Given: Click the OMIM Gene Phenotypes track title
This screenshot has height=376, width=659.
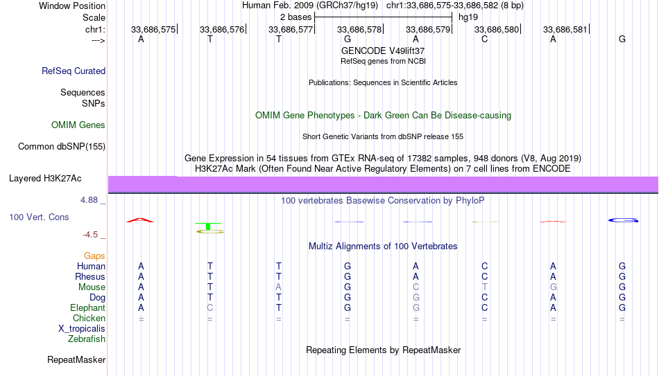Looking at the screenshot, I should (383, 116).
